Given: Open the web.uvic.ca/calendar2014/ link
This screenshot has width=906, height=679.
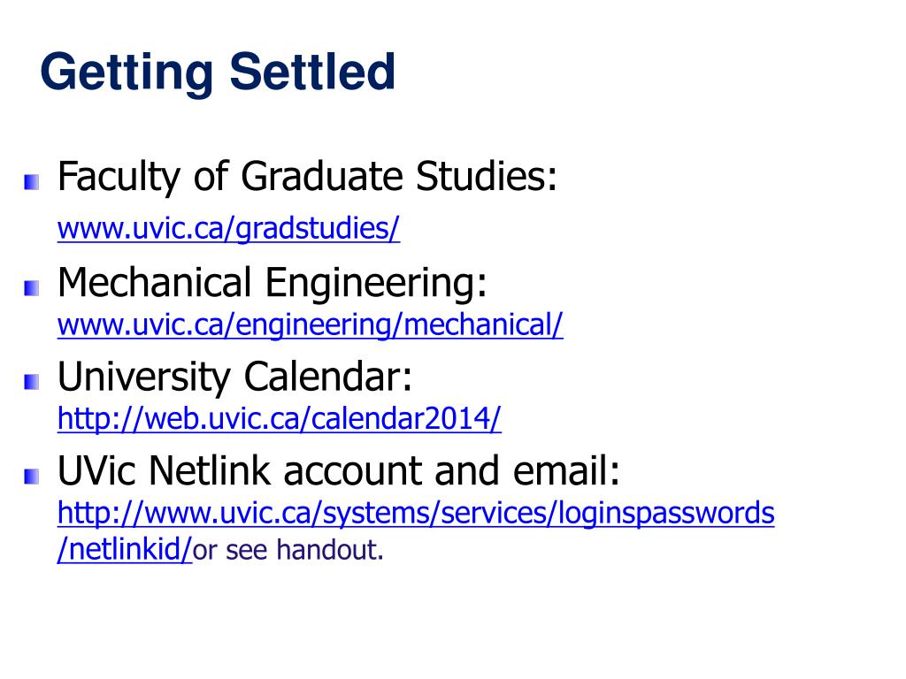Looking at the screenshot, I should pos(279,418).
